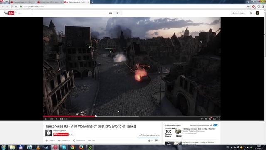The image size is (266, 150).
Task: Open Google Chrome from taskbar
Action: tap(72, 147)
